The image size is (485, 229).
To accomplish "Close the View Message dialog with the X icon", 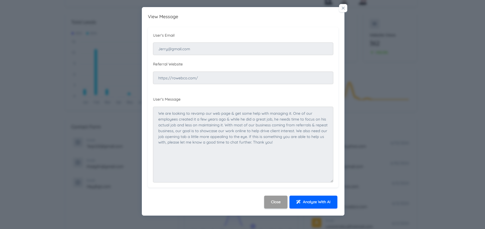I will (x=343, y=8).
